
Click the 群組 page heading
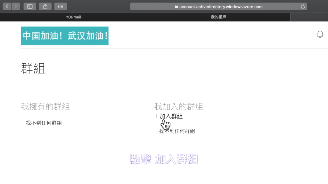pyautogui.click(x=33, y=68)
